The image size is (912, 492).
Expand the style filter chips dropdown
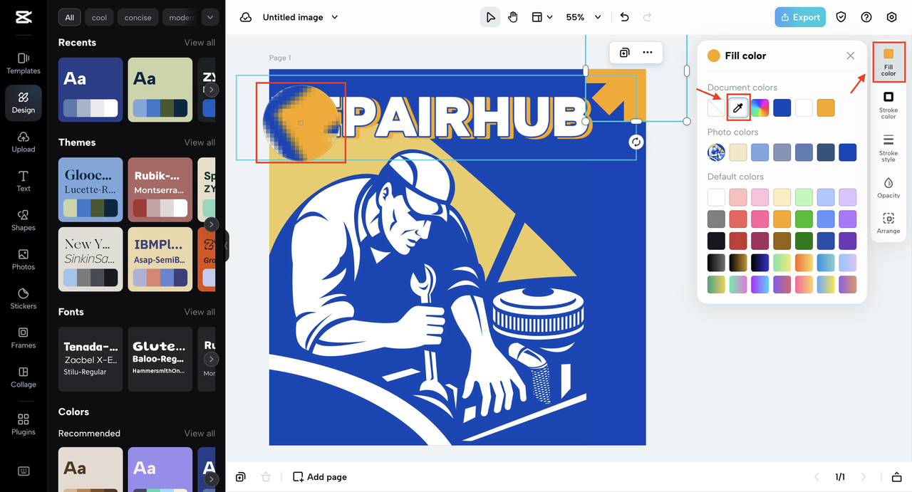[210, 17]
